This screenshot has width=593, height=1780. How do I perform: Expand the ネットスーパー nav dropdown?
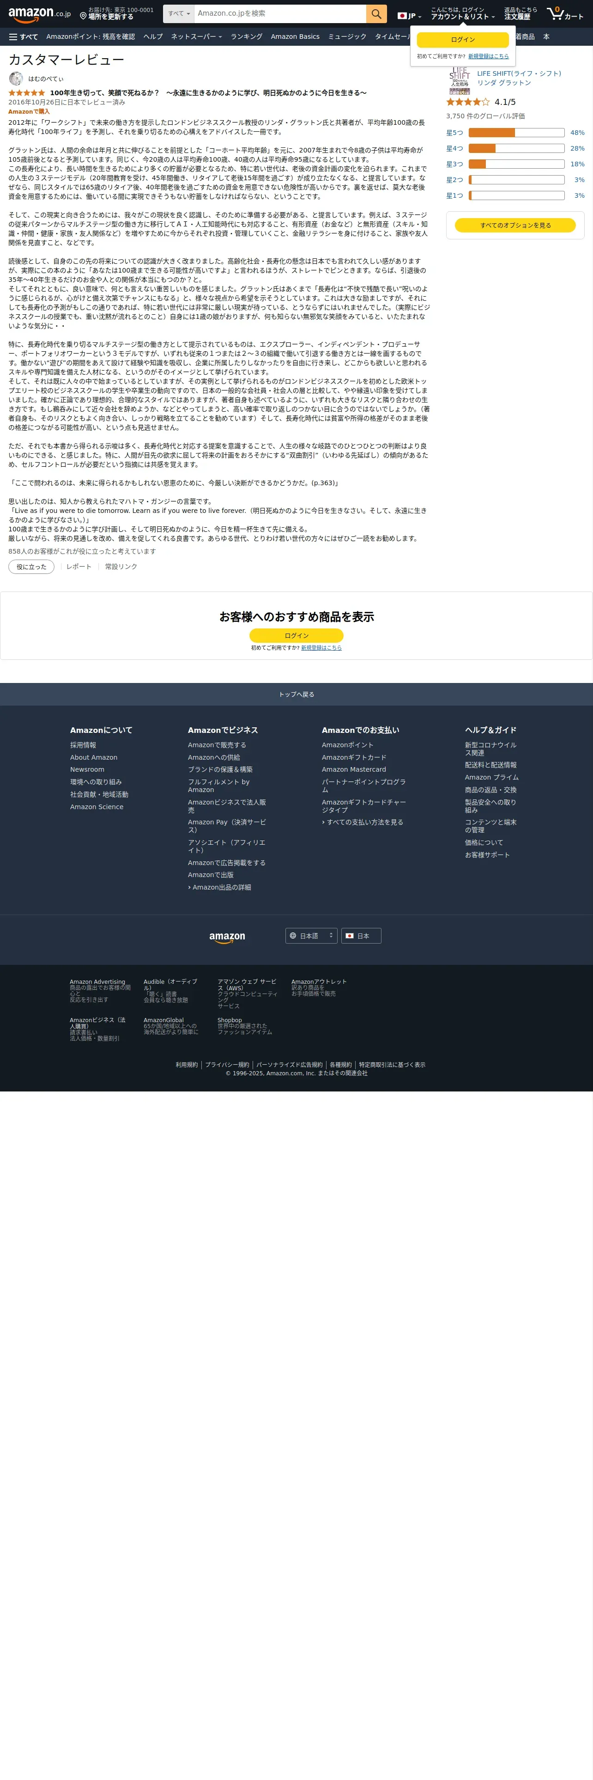pos(196,37)
